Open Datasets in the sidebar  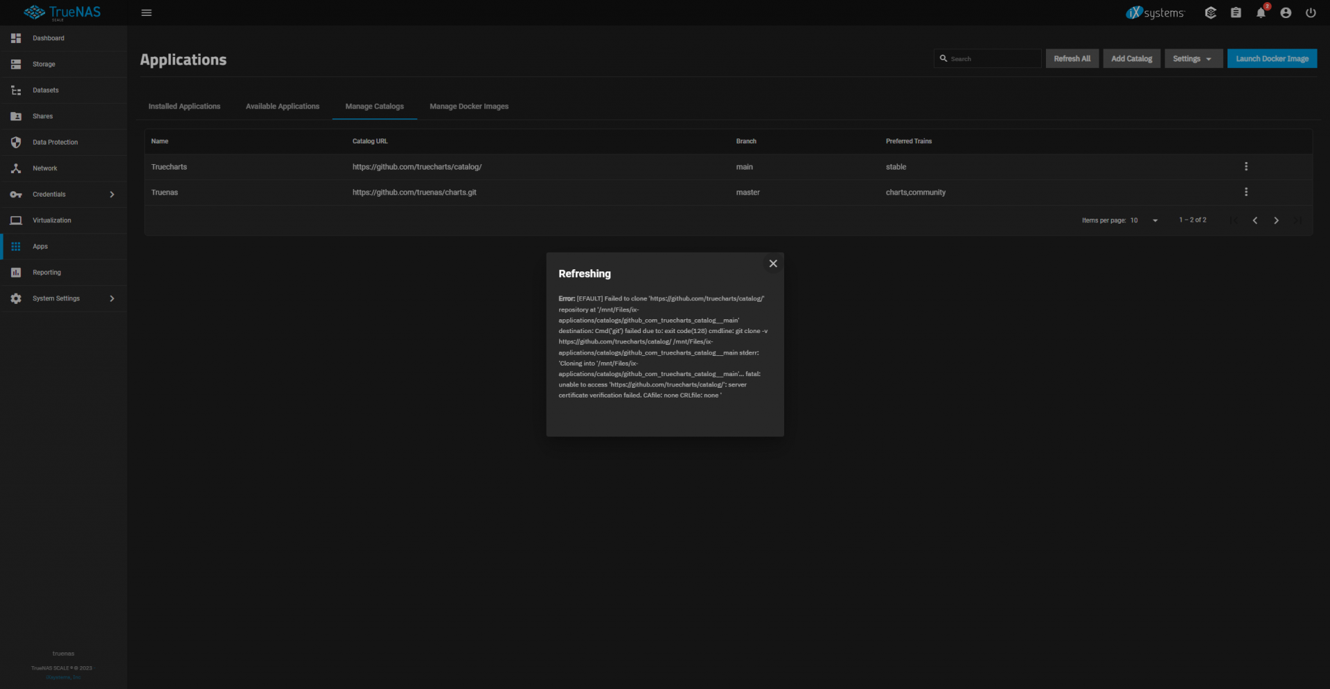[46, 90]
